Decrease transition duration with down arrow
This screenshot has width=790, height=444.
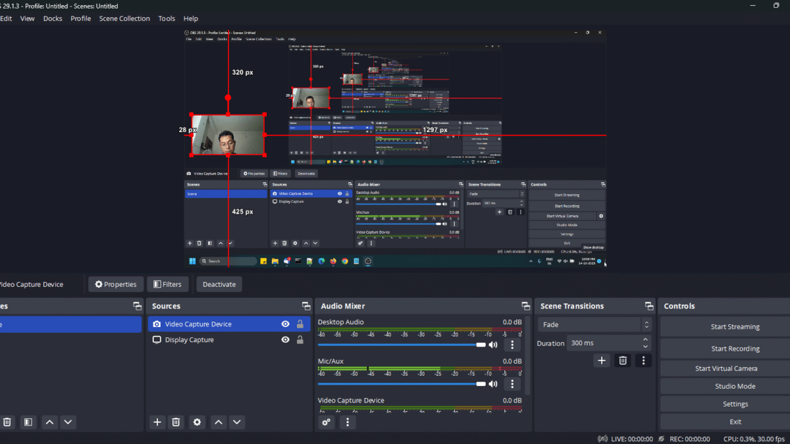tap(645, 347)
